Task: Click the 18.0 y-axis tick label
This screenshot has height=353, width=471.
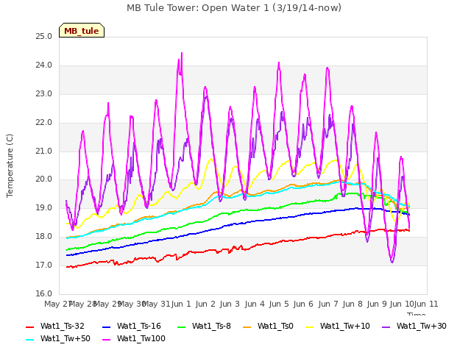Action: click(x=44, y=237)
